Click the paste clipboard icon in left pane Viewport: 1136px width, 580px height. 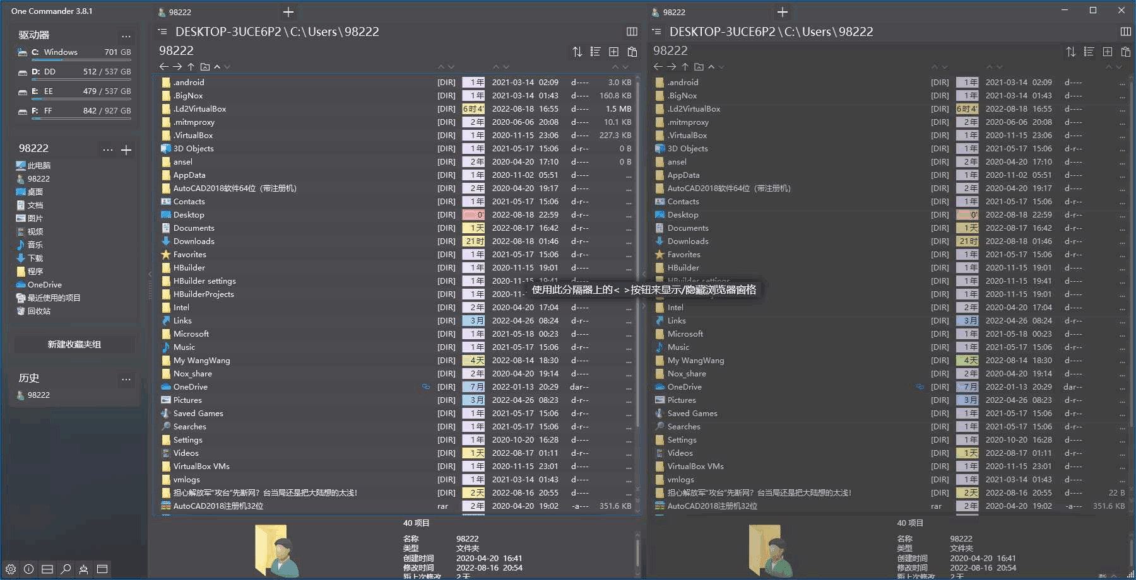[x=632, y=52]
